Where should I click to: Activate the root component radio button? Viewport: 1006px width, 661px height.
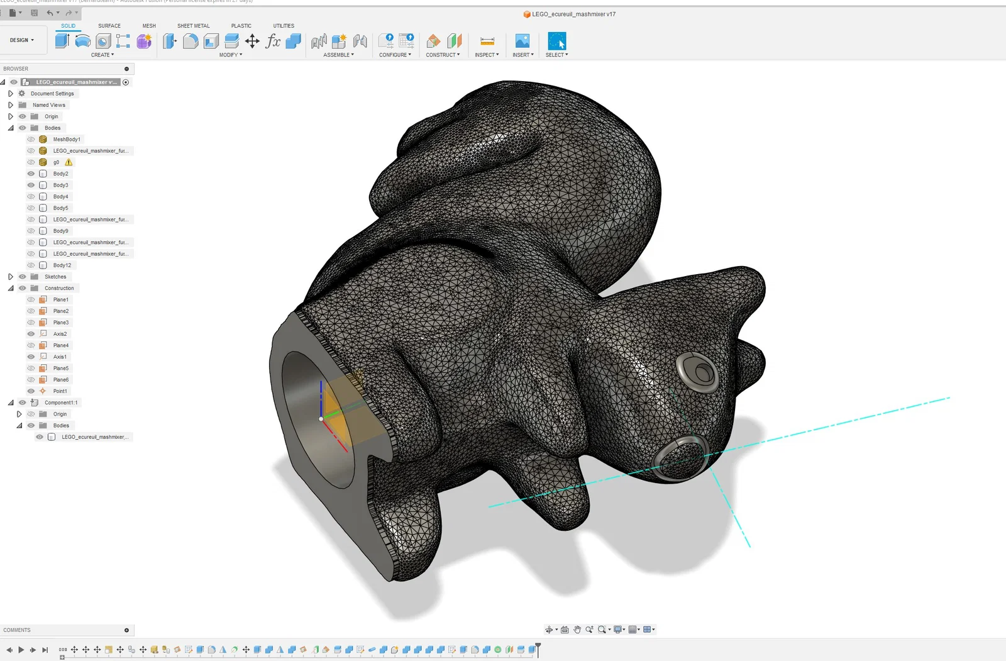[126, 82]
